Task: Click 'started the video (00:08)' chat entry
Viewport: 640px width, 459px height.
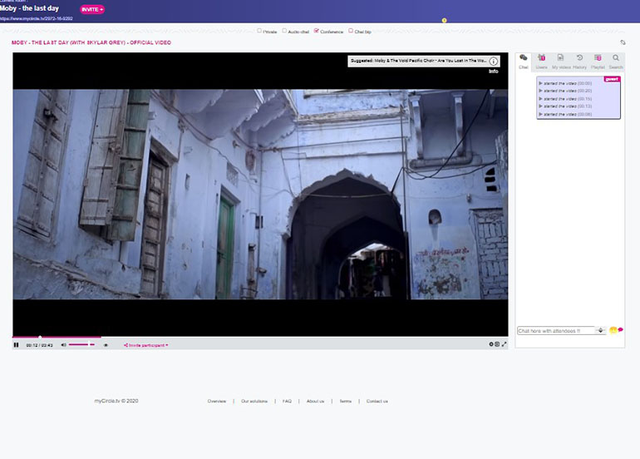Action: pyautogui.click(x=565, y=115)
